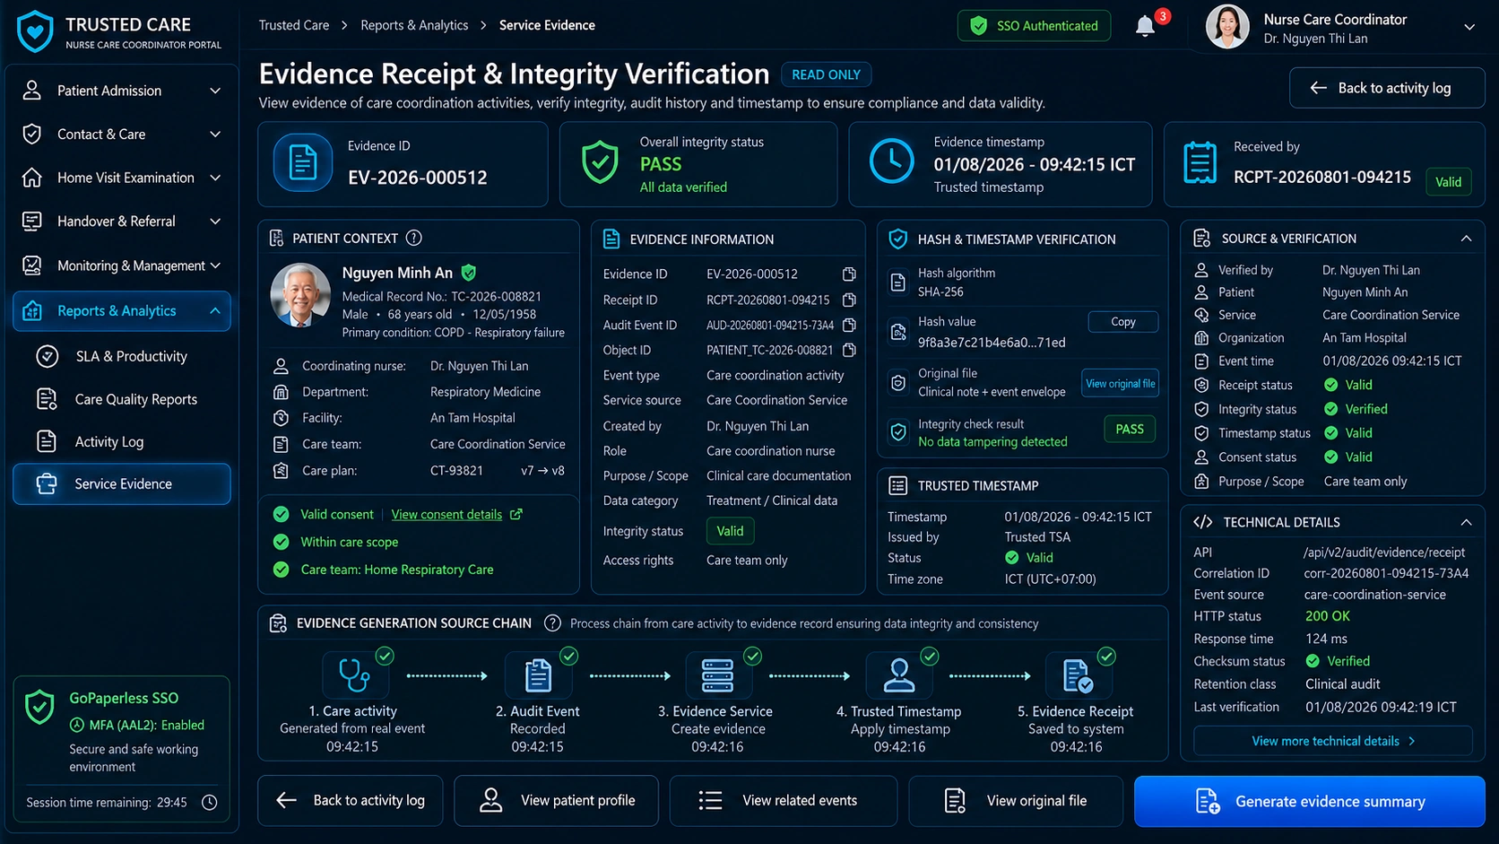
Task: Open user profile dropdown arrow
Action: coord(1469,27)
